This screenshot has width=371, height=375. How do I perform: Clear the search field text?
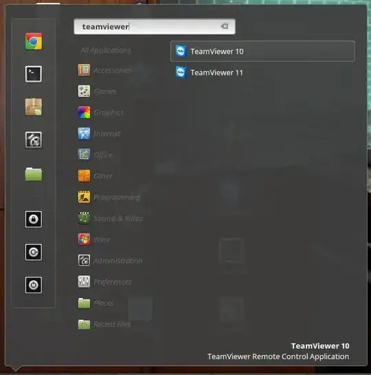(225, 26)
